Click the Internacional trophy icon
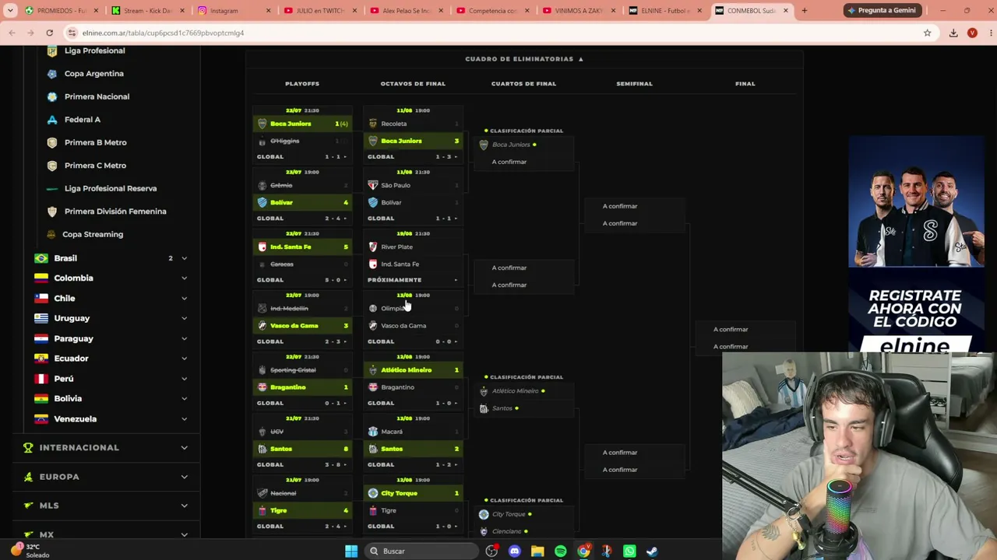 [x=29, y=447]
